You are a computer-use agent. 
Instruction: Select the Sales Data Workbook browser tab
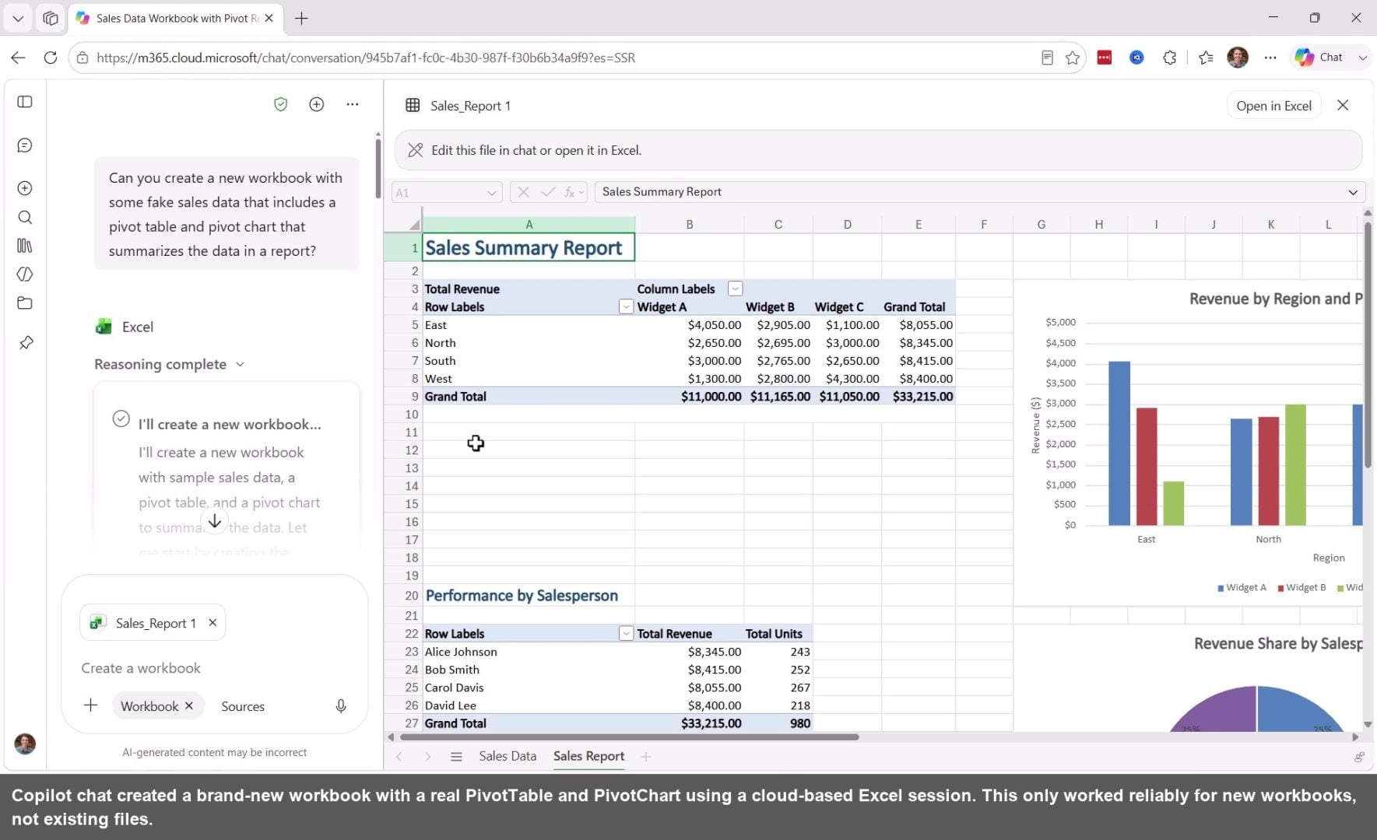[x=176, y=18]
